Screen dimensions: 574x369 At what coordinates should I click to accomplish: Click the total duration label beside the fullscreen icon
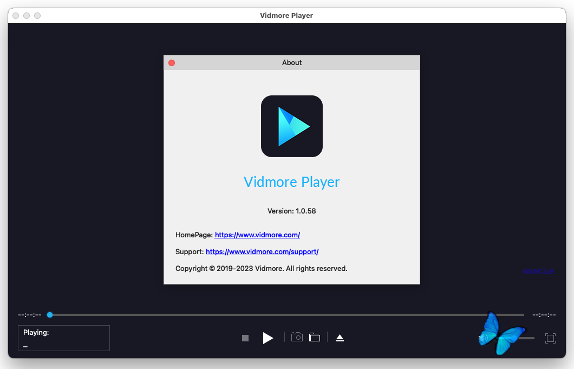[544, 315]
